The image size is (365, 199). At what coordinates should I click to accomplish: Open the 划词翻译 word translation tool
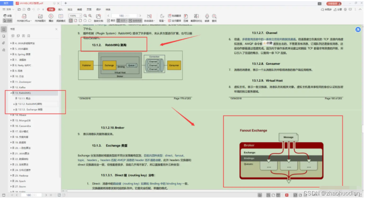pyautogui.click(x=175, y=16)
